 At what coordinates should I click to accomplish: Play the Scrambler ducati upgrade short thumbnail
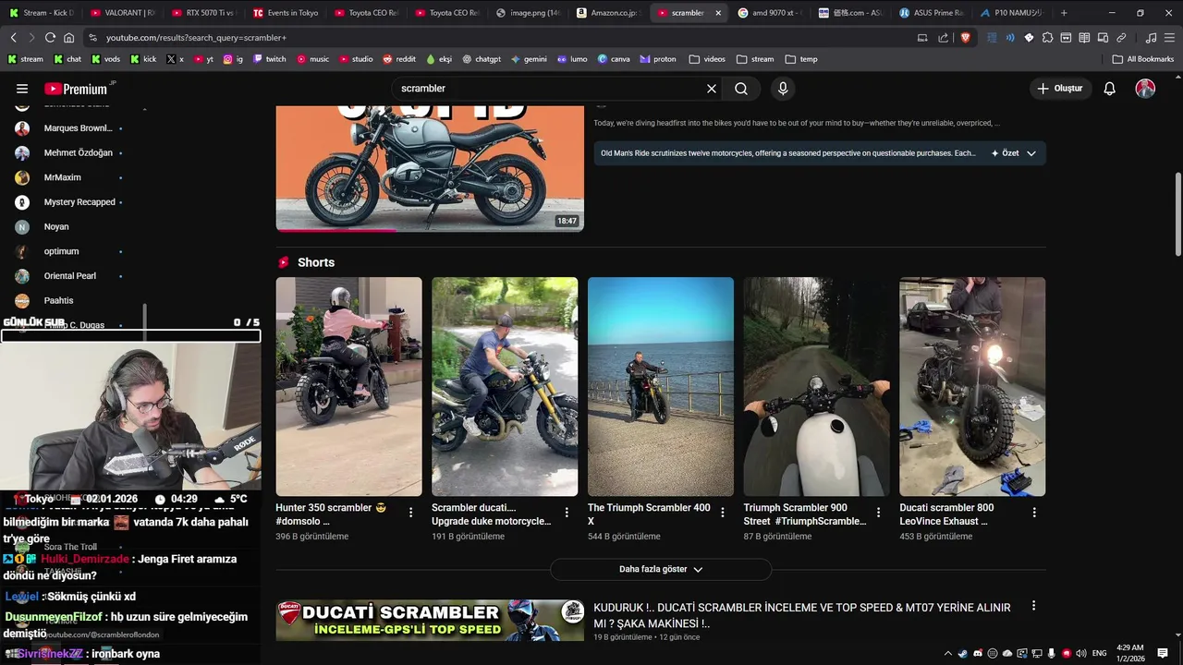tap(505, 386)
